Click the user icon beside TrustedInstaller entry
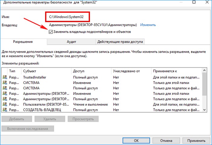Screen dimensions: 212x145 point(5,77)
